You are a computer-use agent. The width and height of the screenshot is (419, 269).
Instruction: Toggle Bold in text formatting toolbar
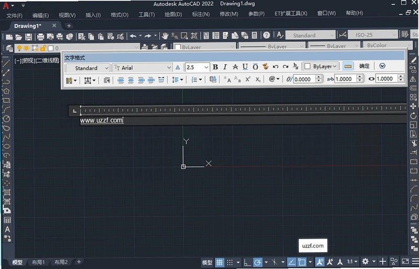pyautogui.click(x=215, y=67)
